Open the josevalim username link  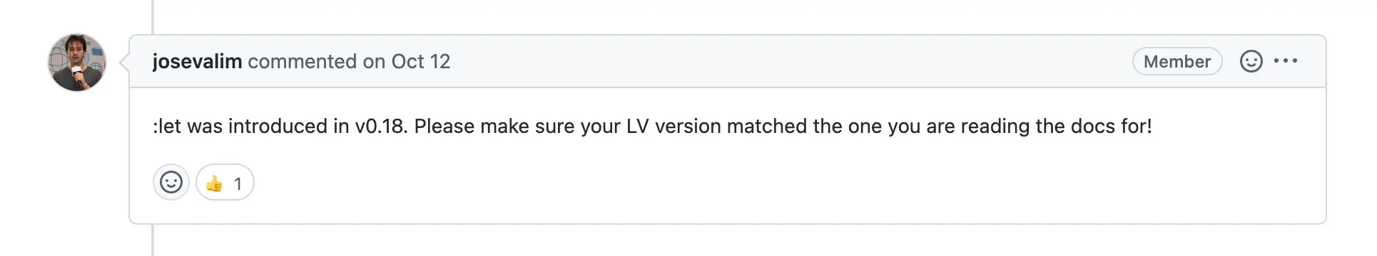coord(198,62)
